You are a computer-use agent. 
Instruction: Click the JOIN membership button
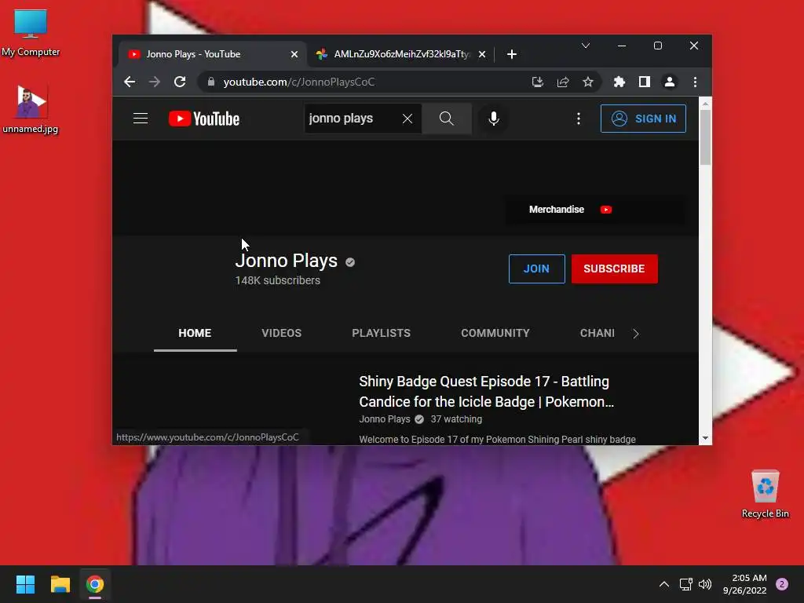[x=536, y=269]
